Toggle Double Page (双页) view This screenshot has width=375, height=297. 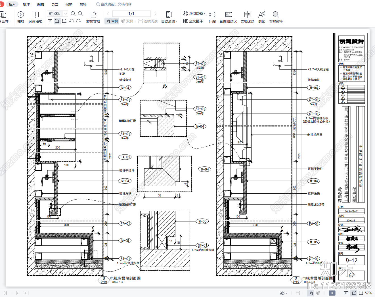(128, 21)
